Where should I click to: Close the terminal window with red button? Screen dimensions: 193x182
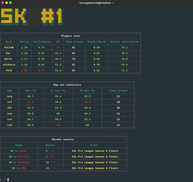(x=2, y=3)
